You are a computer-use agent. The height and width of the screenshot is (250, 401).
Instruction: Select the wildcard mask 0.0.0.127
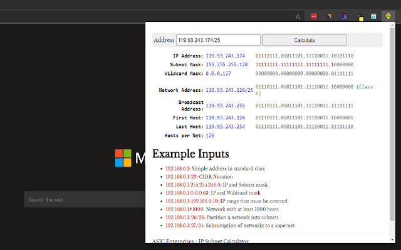tap(218, 74)
